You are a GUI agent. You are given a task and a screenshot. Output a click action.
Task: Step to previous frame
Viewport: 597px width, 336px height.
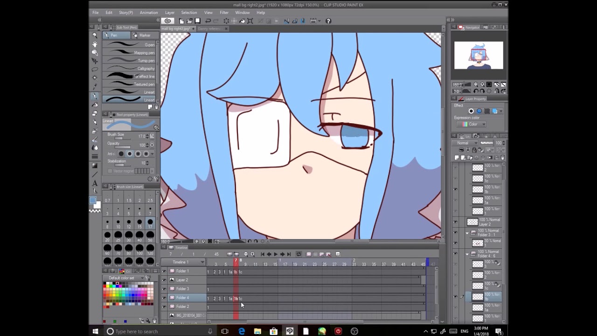(269, 254)
